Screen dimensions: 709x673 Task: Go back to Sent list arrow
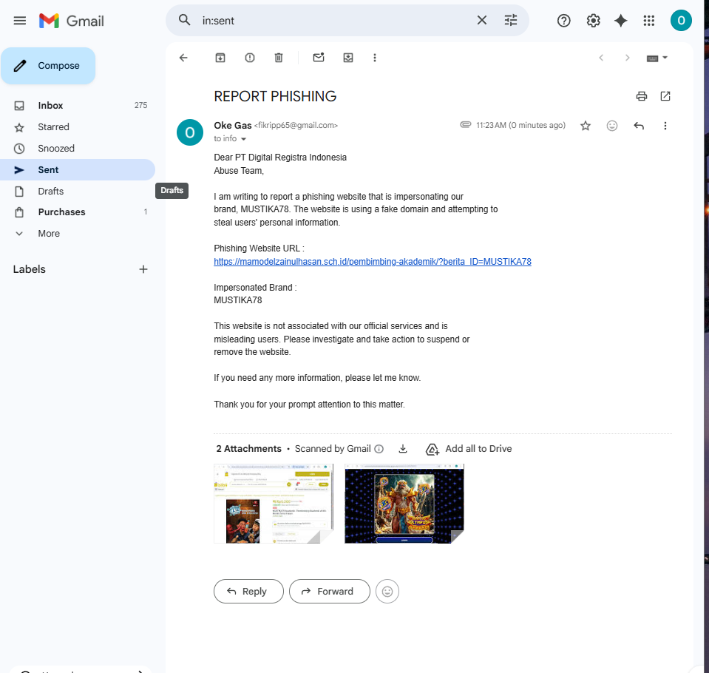point(183,58)
